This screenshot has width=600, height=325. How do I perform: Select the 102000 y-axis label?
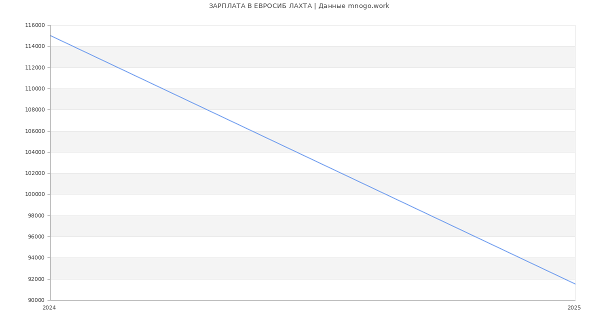click(35, 173)
